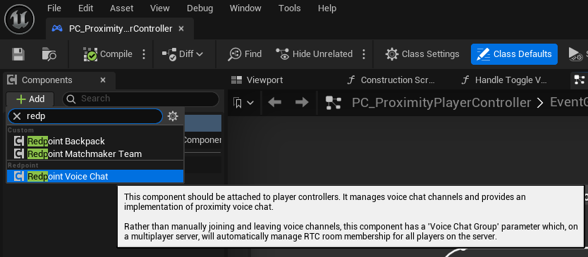Screen dimensions: 588x257
Task: Open the Help menu
Action: [327, 8]
